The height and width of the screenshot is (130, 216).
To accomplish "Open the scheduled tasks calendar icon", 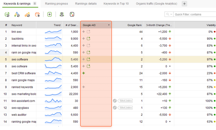I will [x=37, y=14].
